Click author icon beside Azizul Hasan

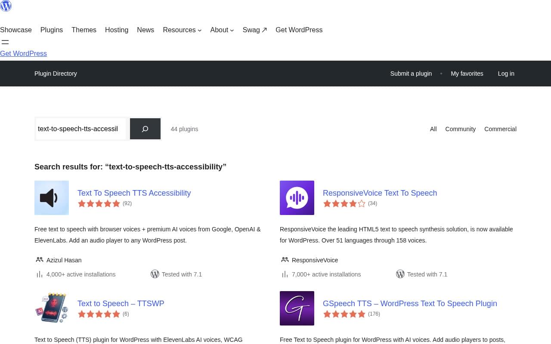[40, 260]
